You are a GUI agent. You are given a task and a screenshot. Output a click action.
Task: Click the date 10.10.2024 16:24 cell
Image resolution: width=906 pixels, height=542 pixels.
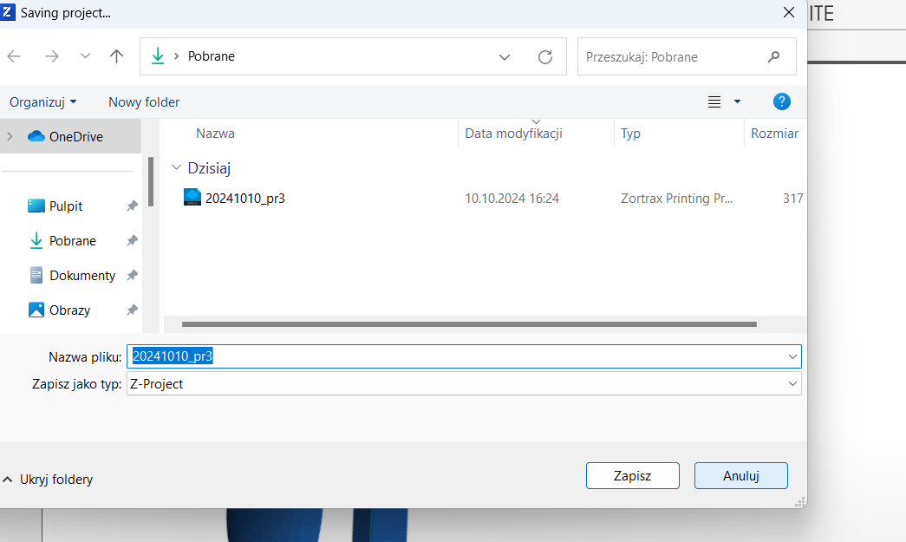[x=512, y=199]
